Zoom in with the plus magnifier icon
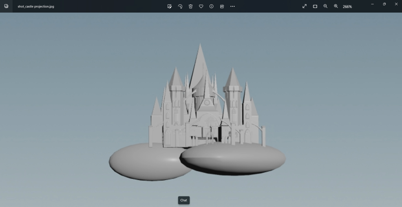Screen dimensions: 402x207 (x=336, y=6)
